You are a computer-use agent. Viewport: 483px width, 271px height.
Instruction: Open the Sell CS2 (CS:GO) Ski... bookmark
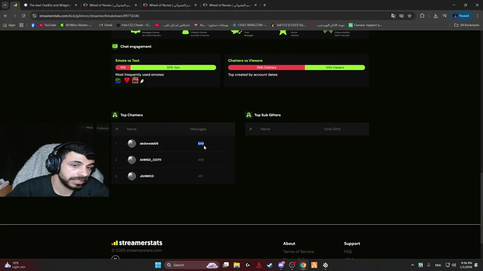point(288,25)
